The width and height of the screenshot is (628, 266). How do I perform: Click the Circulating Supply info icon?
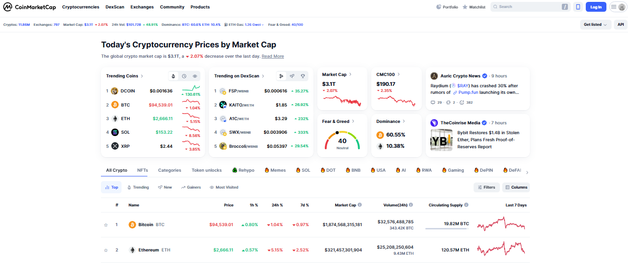tap(467, 205)
